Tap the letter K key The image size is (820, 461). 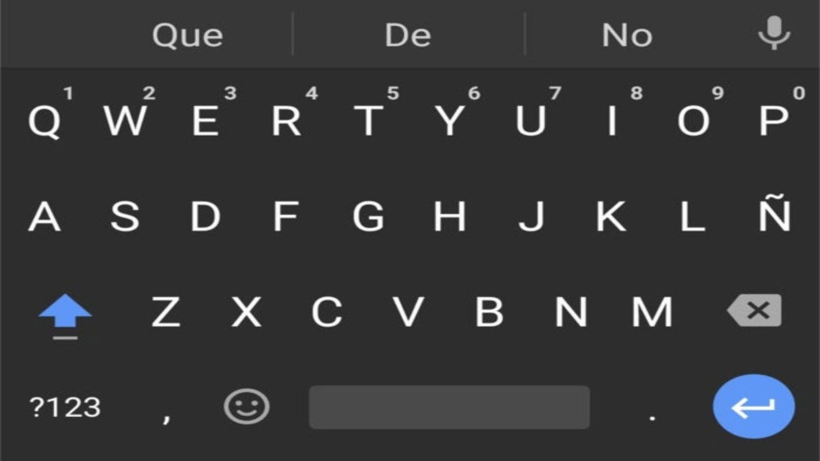(x=611, y=216)
